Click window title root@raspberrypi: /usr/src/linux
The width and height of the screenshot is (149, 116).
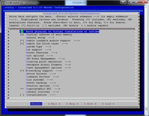[x=22, y=3]
